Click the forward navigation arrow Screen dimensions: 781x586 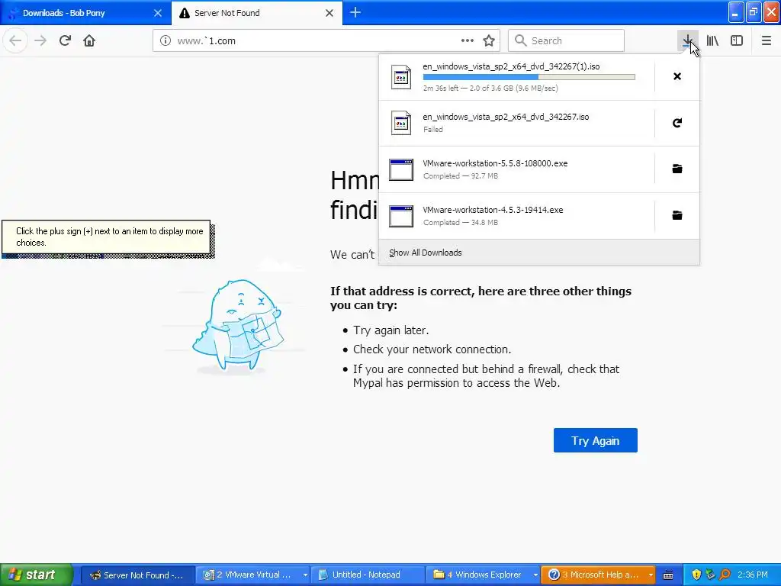[x=40, y=41]
